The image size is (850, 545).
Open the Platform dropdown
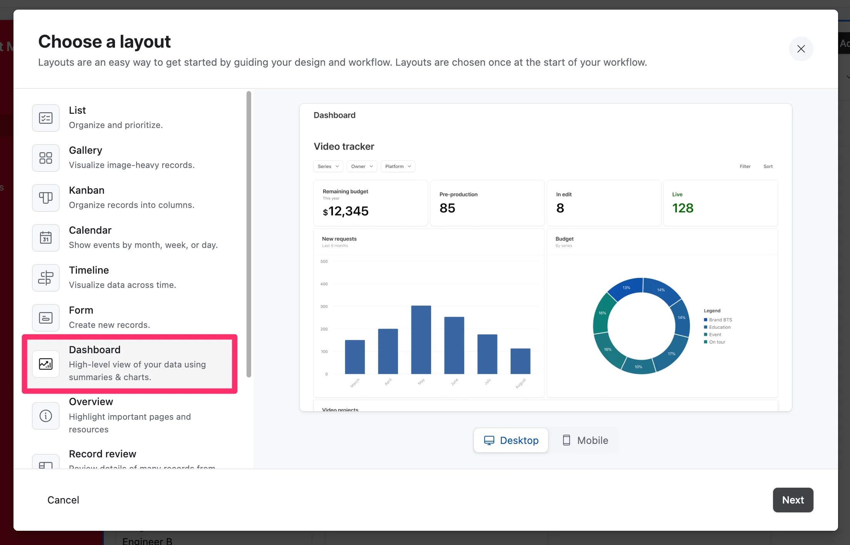[398, 166]
